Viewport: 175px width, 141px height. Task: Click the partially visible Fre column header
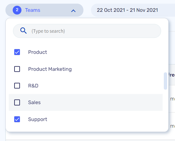coord(172,75)
